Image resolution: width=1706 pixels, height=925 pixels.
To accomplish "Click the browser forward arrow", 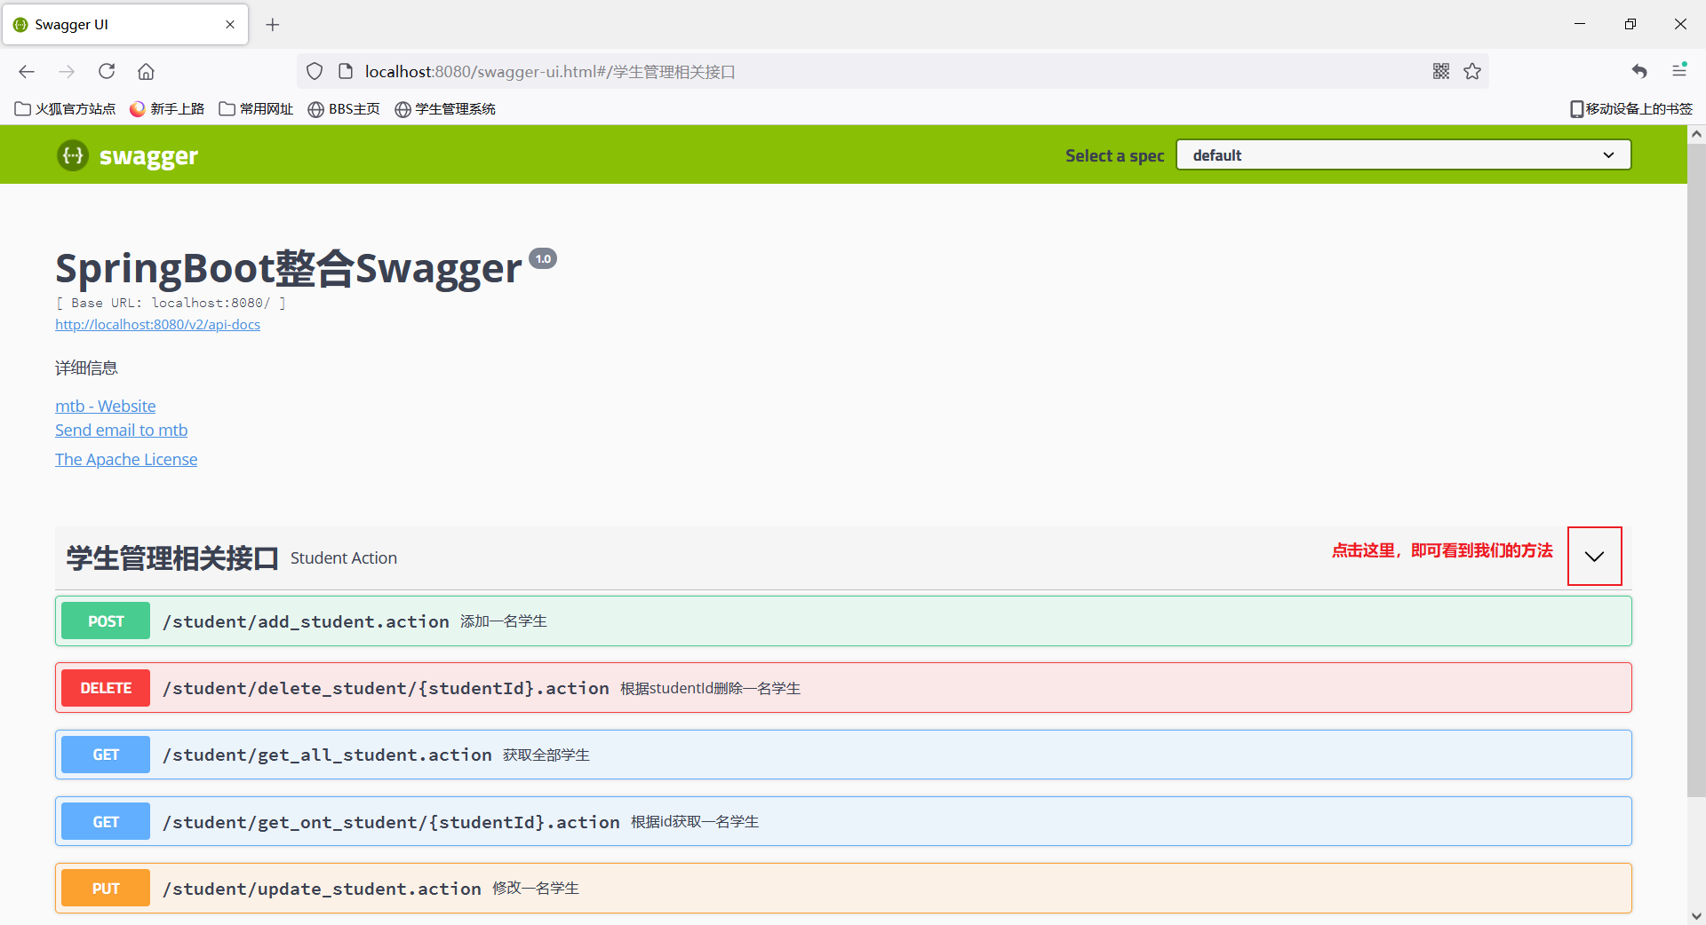I will pos(67,72).
